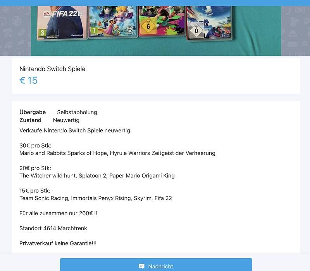Select the price '€ 15'

point(28,80)
